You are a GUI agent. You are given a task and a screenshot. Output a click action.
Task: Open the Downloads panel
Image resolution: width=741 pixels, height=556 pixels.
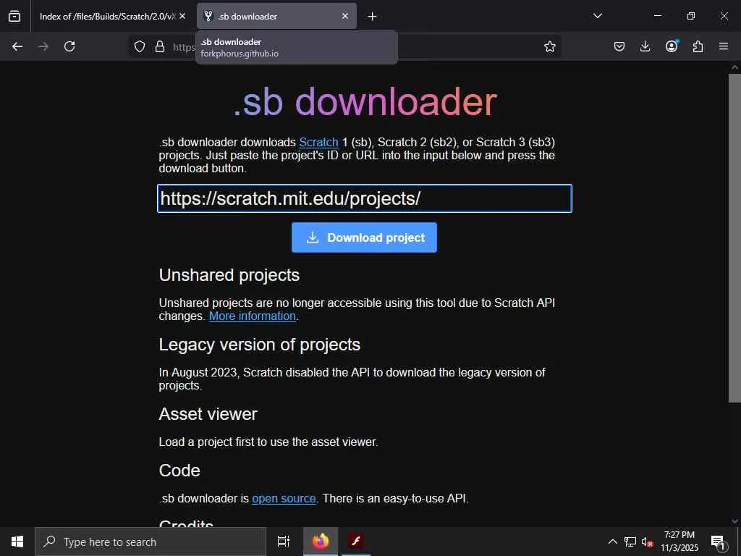click(x=645, y=46)
